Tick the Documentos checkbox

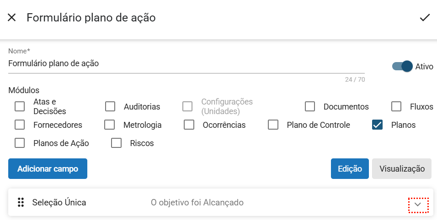[x=310, y=106]
